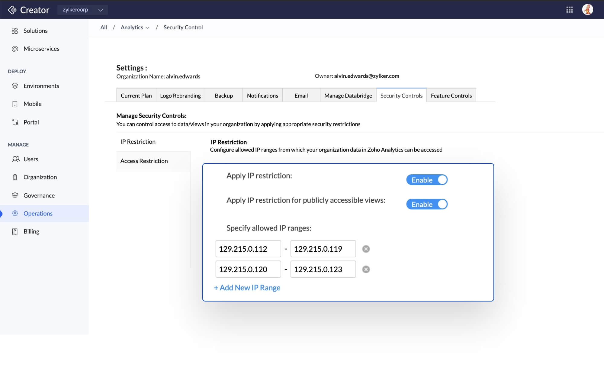Viewport: 604px width, 374px height.
Task: Toggle the Apply IP restriction switch
Action: pyautogui.click(x=427, y=180)
